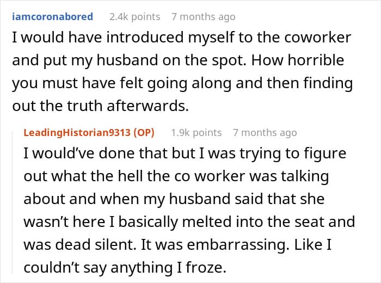
Task: Open the iamcoronabored user profile
Action: point(53,17)
